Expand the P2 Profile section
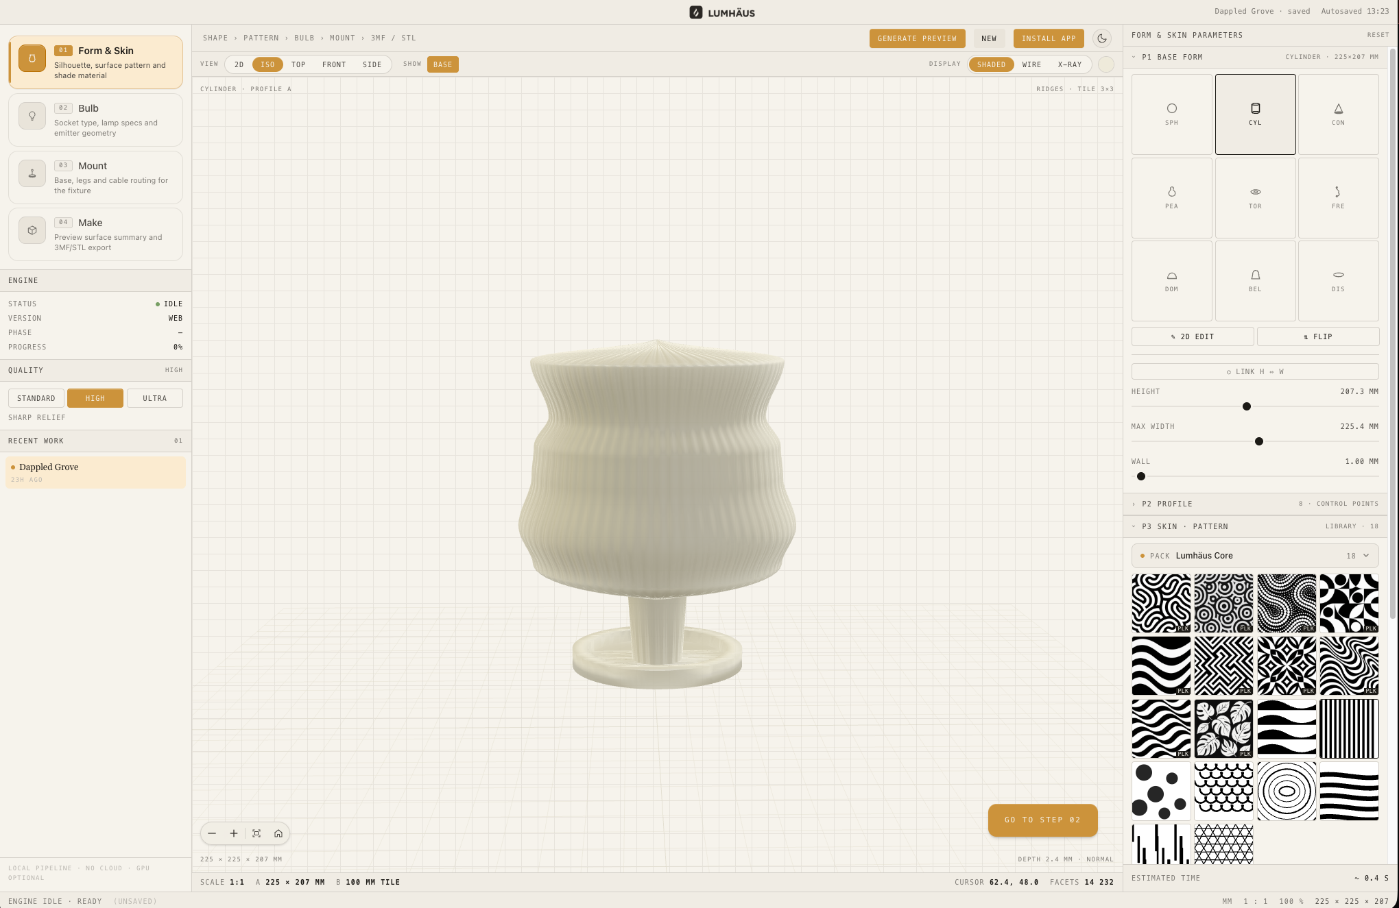 click(x=1255, y=504)
